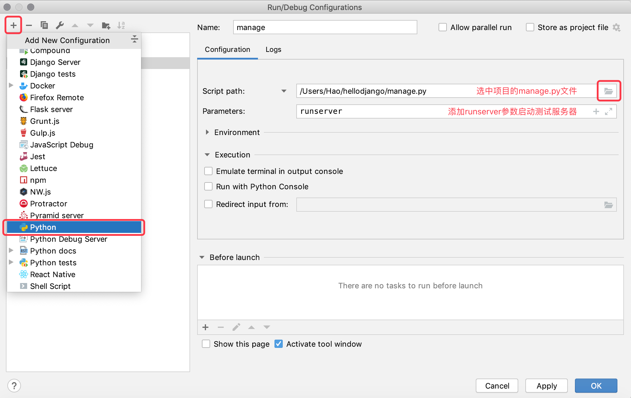Click the add new configuration plus icon
The height and width of the screenshot is (398, 631).
point(14,25)
